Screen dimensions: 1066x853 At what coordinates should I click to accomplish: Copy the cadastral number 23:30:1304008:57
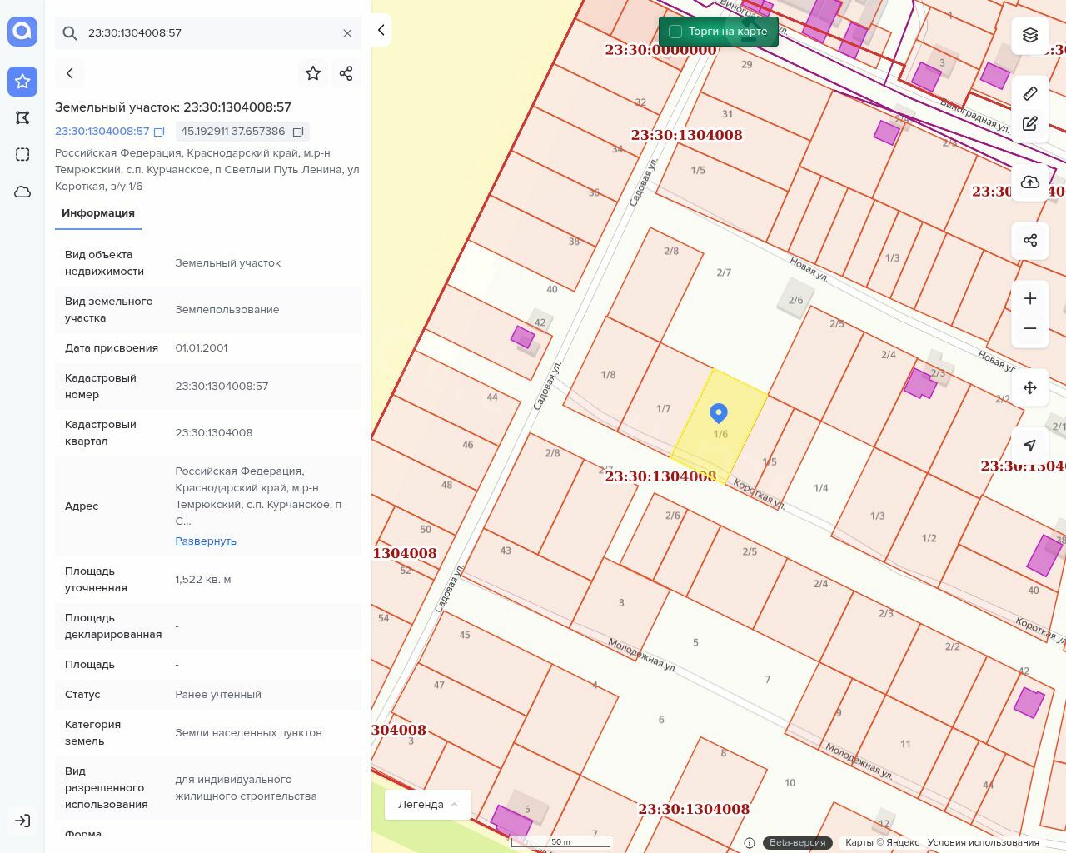click(159, 132)
